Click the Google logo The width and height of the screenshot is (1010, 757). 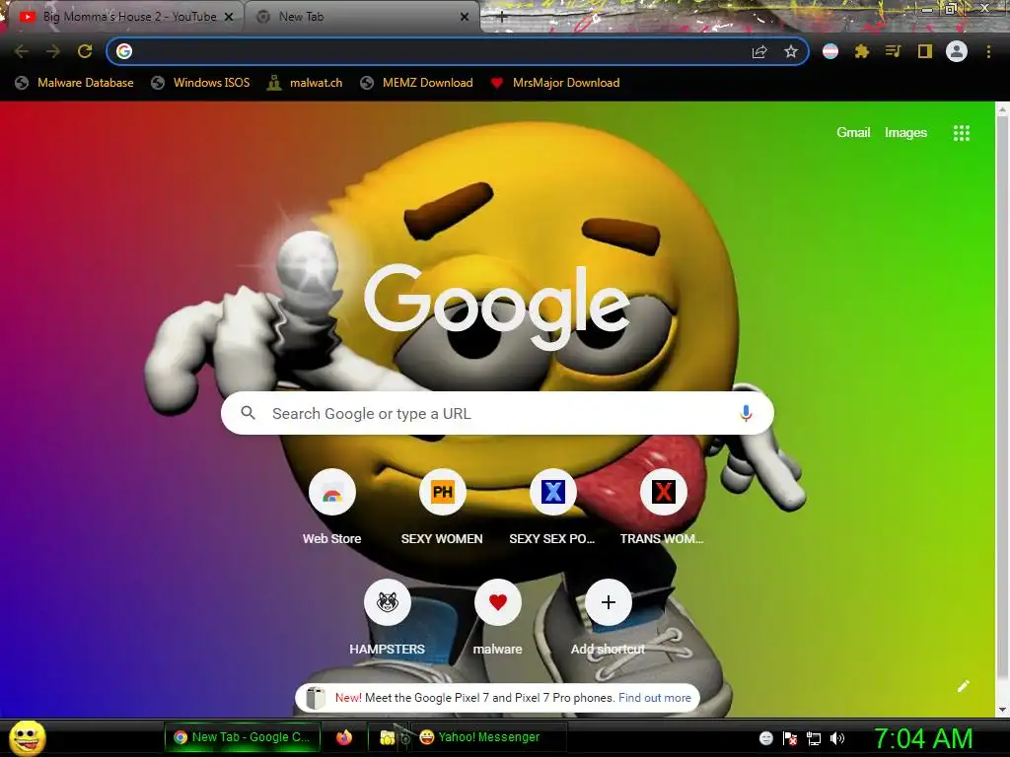tap(497, 308)
